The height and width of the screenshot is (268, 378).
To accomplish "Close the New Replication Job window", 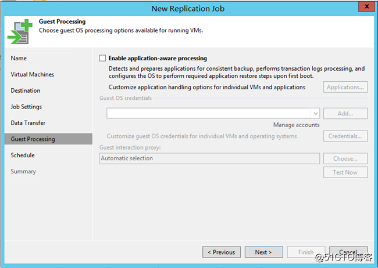I will tap(366, 6).
